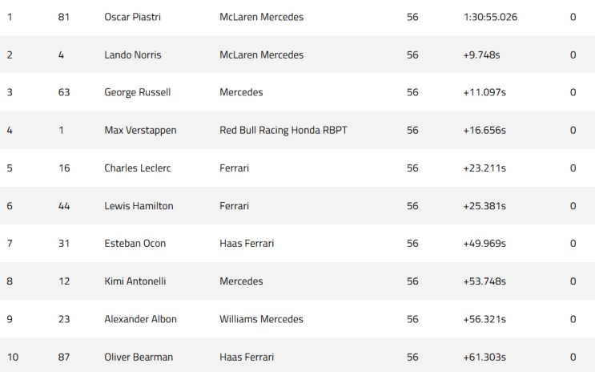Select the +16.656s gap for Verstappen
The height and width of the screenshot is (372, 595).
pos(484,131)
